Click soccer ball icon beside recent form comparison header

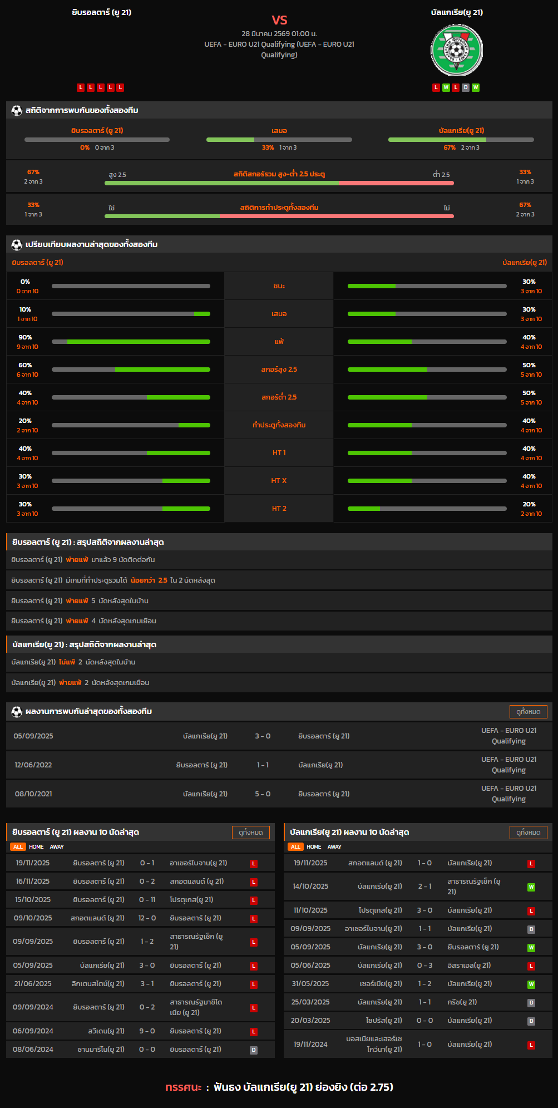coord(17,245)
